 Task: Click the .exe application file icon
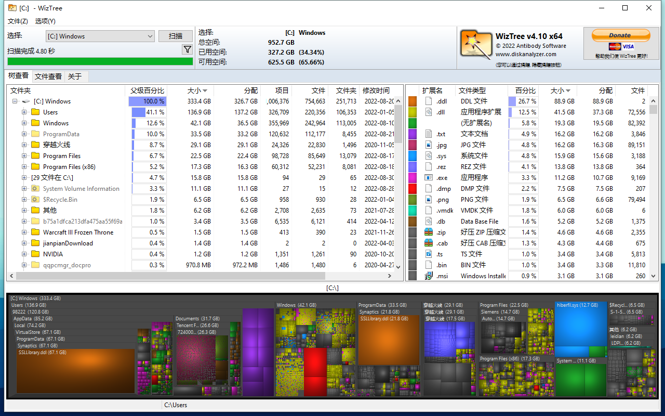tap(429, 178)
